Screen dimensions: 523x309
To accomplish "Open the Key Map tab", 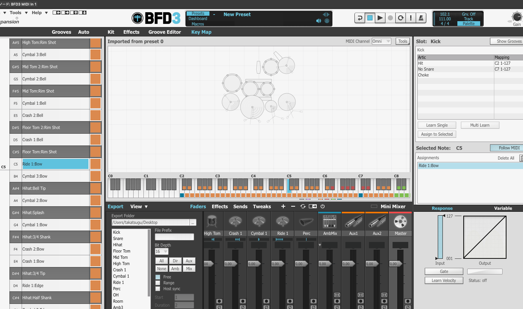I will click(201, 32).
